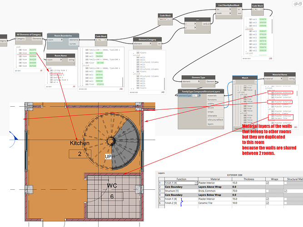The width and height of the screenshot is (303, 227).
Task: Collapse the '2 List' in Material.Name output
Action: [x=268, y=109]
